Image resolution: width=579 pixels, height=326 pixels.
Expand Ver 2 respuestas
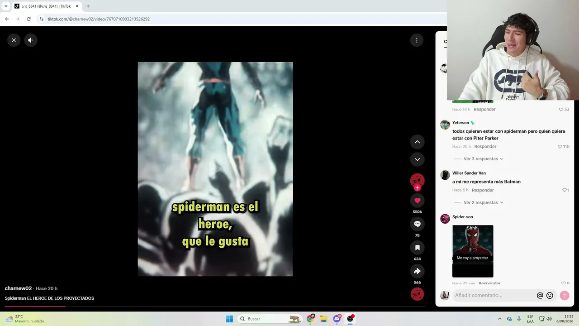483,202
